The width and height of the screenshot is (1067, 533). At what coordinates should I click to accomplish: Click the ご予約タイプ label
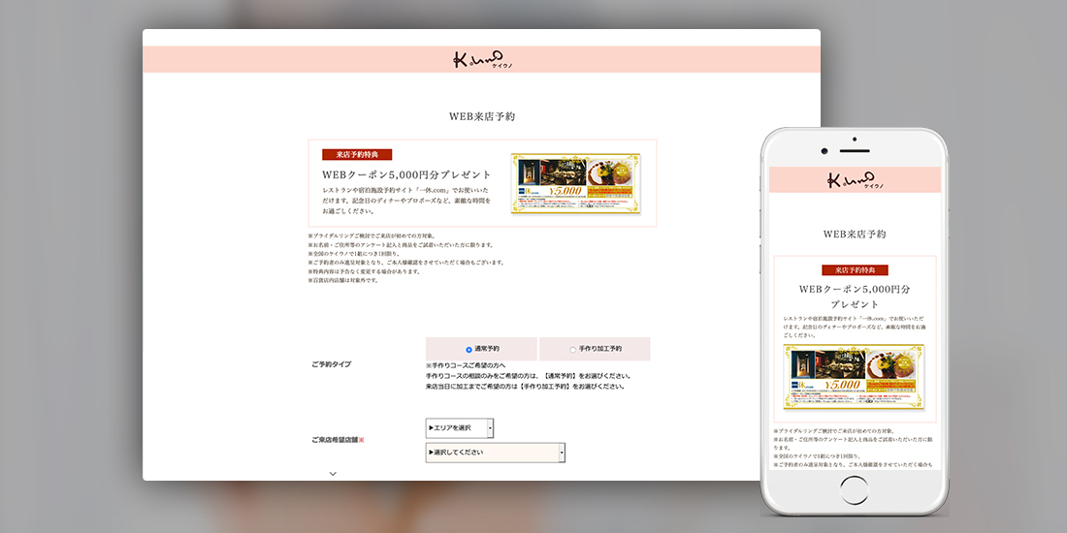332,365
